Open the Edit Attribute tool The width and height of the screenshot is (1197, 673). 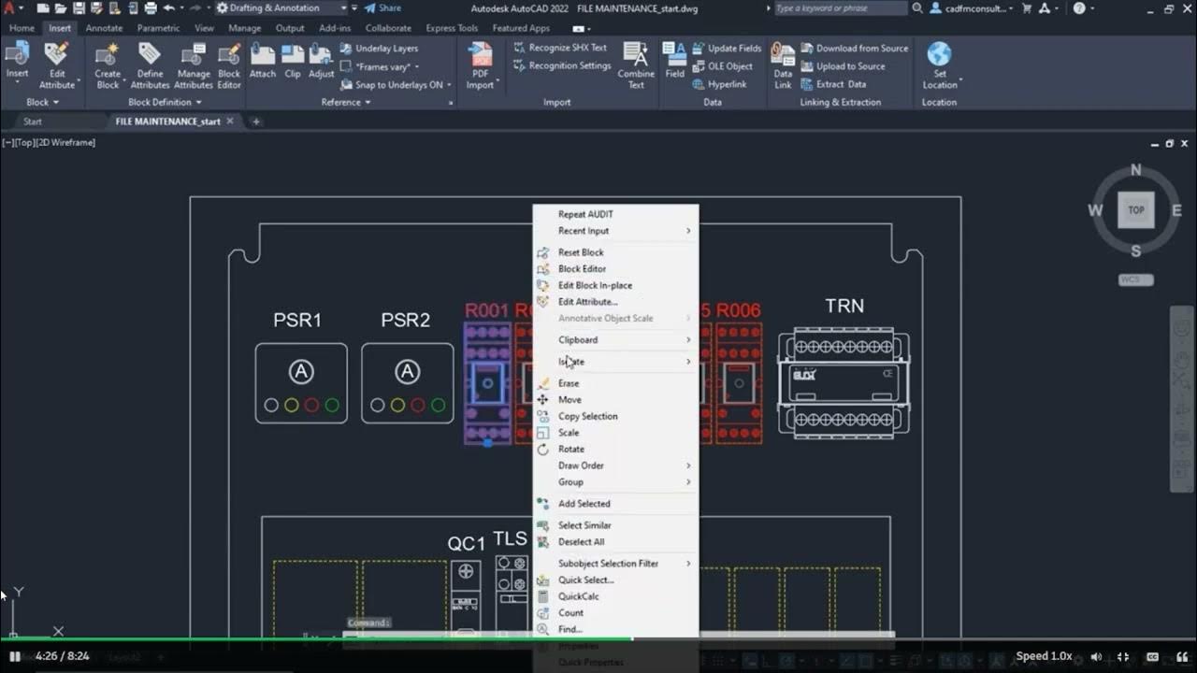57,65
